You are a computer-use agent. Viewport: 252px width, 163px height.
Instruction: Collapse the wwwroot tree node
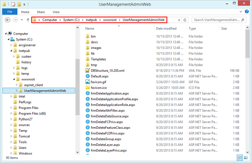coord(14,79)
